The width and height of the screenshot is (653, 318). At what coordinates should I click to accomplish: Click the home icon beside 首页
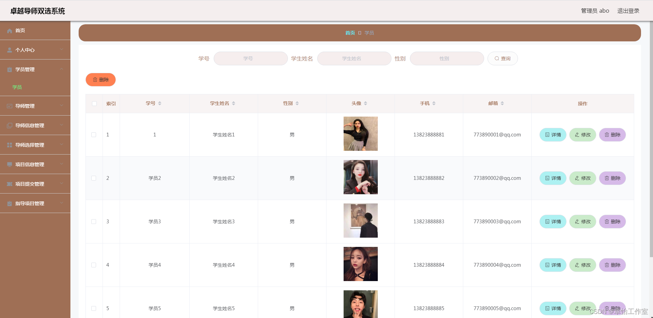pos(9,30)
